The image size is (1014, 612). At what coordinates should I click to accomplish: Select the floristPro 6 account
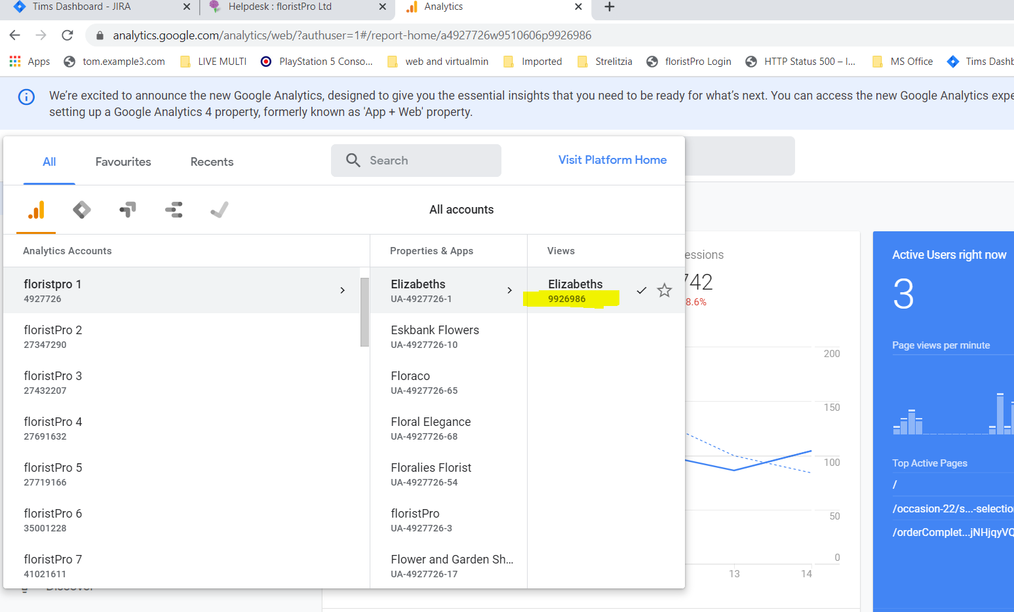(x=182, y=520)
